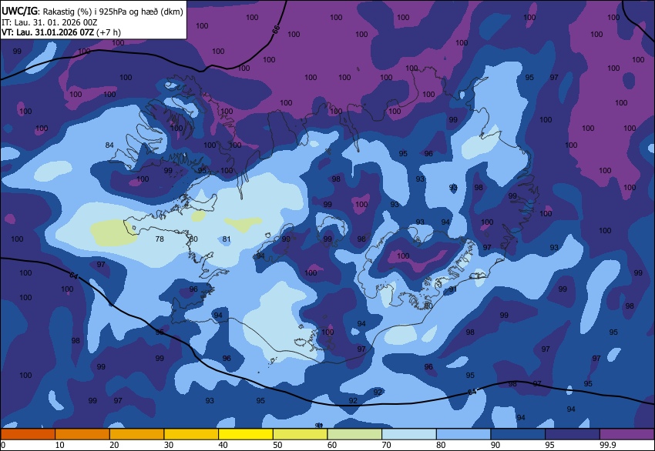
Task: Select the dark indigo 95–99.9 legend swatch
Action: [573, 434]
